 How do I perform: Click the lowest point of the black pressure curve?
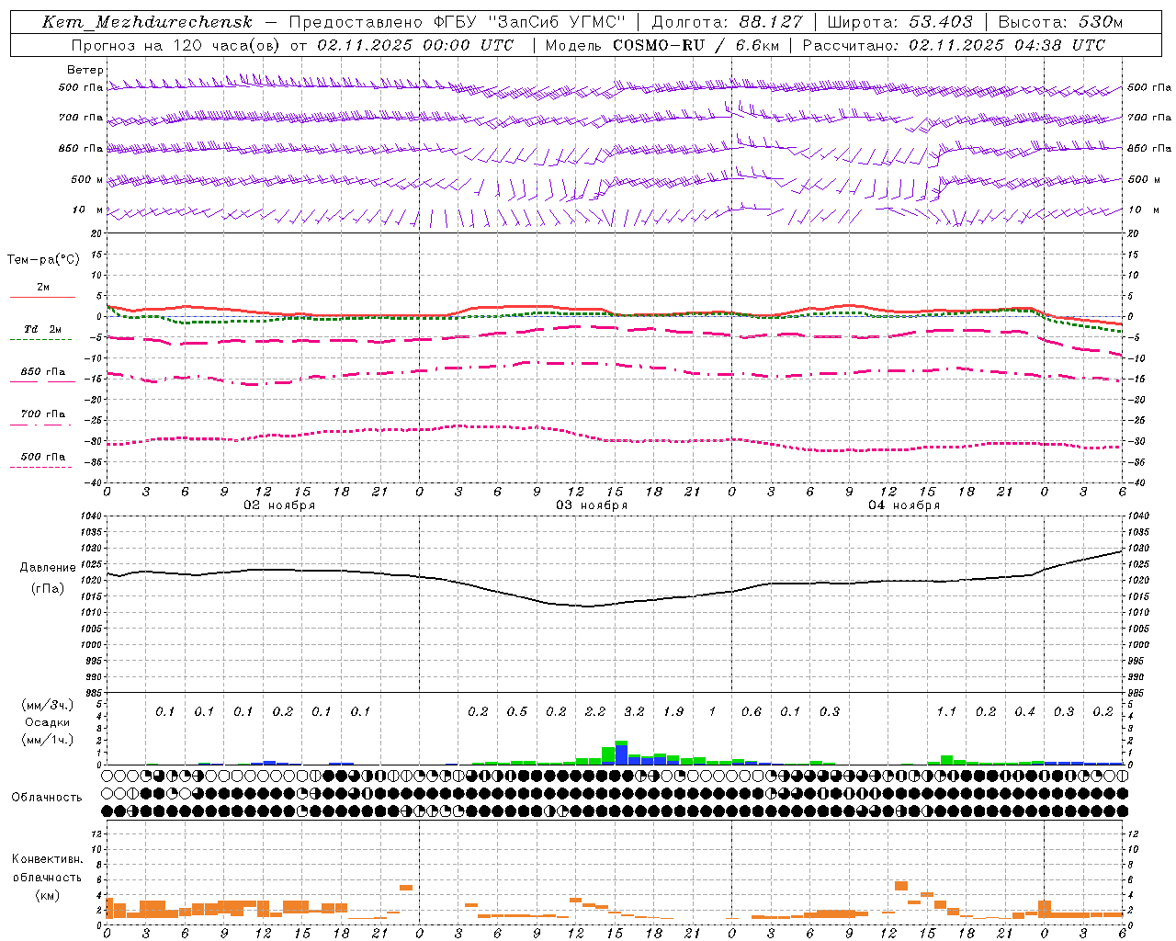[x=587, y=607]
